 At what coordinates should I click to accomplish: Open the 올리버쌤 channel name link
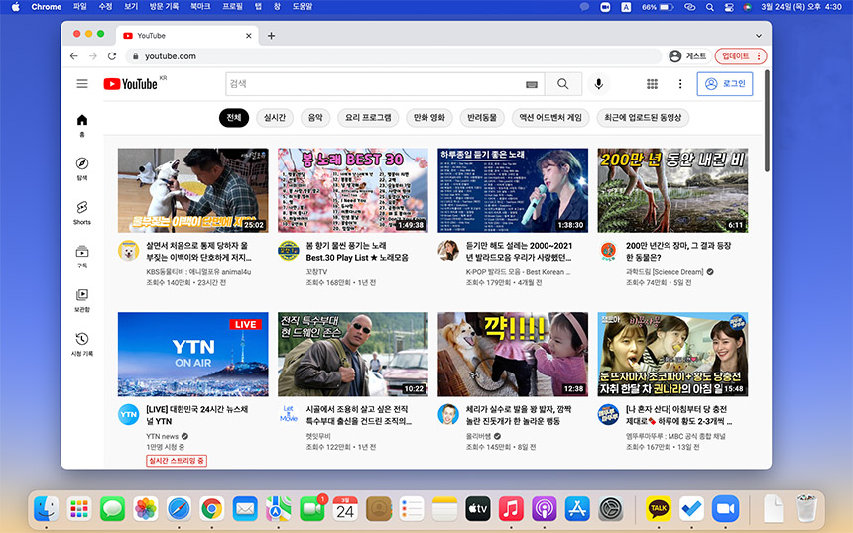(479, 436)
